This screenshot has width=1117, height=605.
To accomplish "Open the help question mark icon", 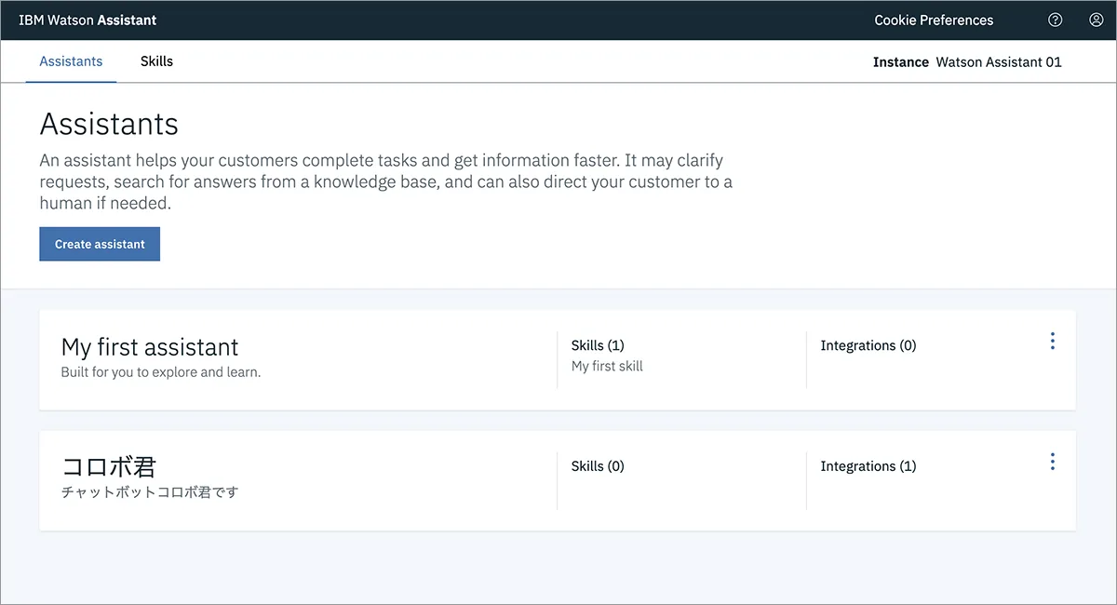I will pos(1055,20).
